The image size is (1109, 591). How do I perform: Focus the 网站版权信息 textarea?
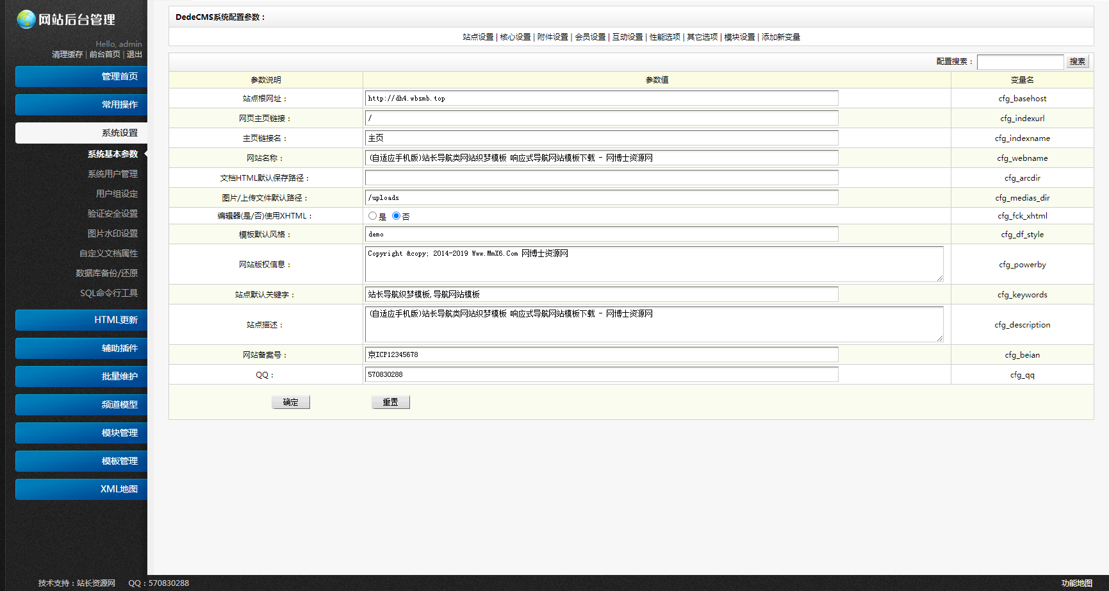tap(654, 264)
